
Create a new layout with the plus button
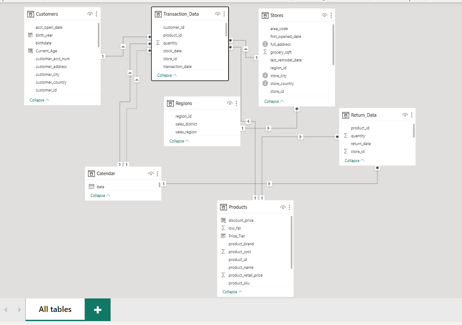click(x=97, y=310)
